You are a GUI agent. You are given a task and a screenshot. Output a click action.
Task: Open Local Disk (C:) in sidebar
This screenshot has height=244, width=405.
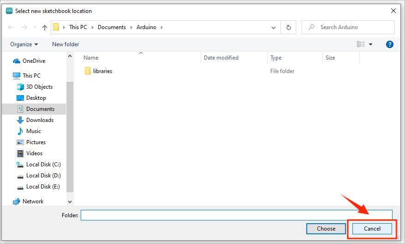click(x=43, y=165)
